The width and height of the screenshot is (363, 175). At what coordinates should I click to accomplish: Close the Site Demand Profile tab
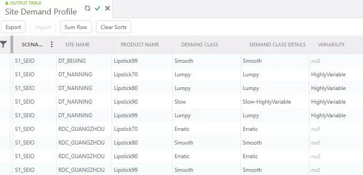107,8
